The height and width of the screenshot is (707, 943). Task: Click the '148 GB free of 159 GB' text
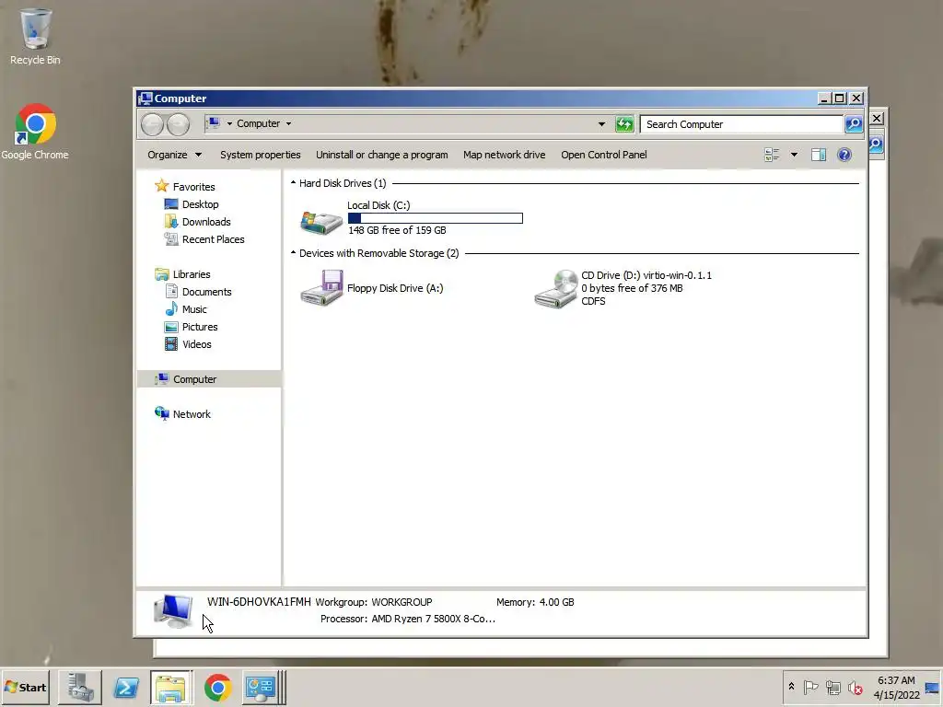click(397, 230)
